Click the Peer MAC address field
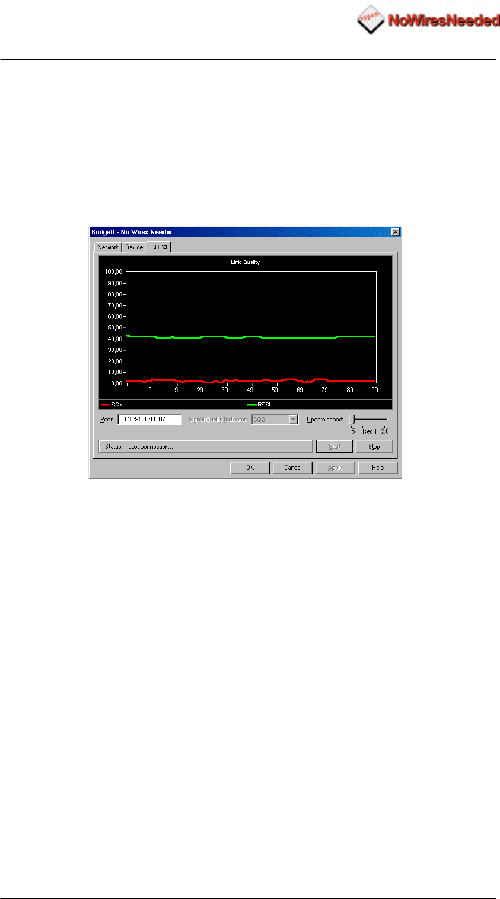The width and height of the screenshot is (500, 899). click(149, 419)
